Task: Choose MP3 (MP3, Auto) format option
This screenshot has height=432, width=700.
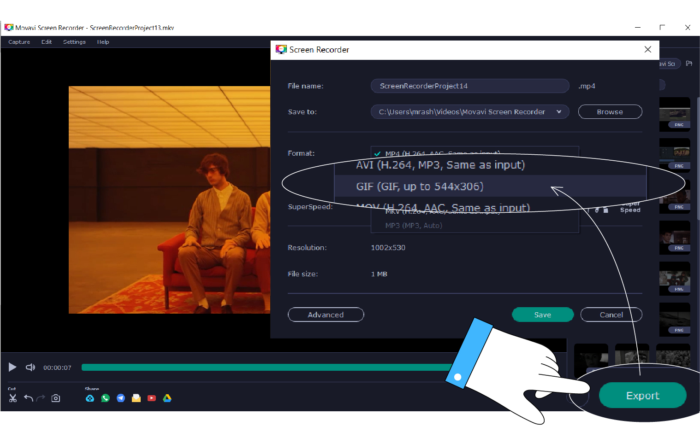Action: click(475, 225)
